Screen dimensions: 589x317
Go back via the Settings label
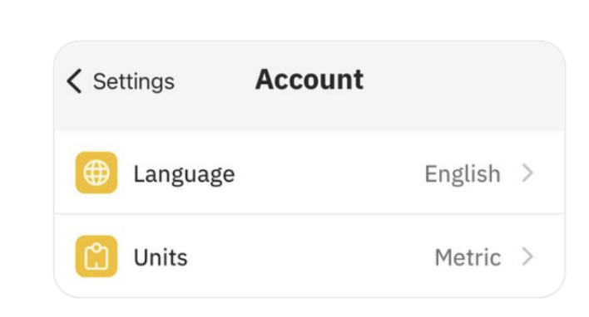coord(134,81)
